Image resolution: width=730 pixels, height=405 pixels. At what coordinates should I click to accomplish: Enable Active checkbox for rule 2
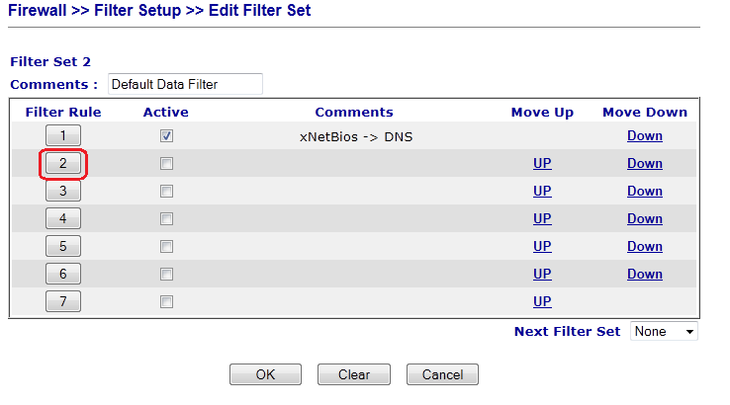click(x=166, y=164)
